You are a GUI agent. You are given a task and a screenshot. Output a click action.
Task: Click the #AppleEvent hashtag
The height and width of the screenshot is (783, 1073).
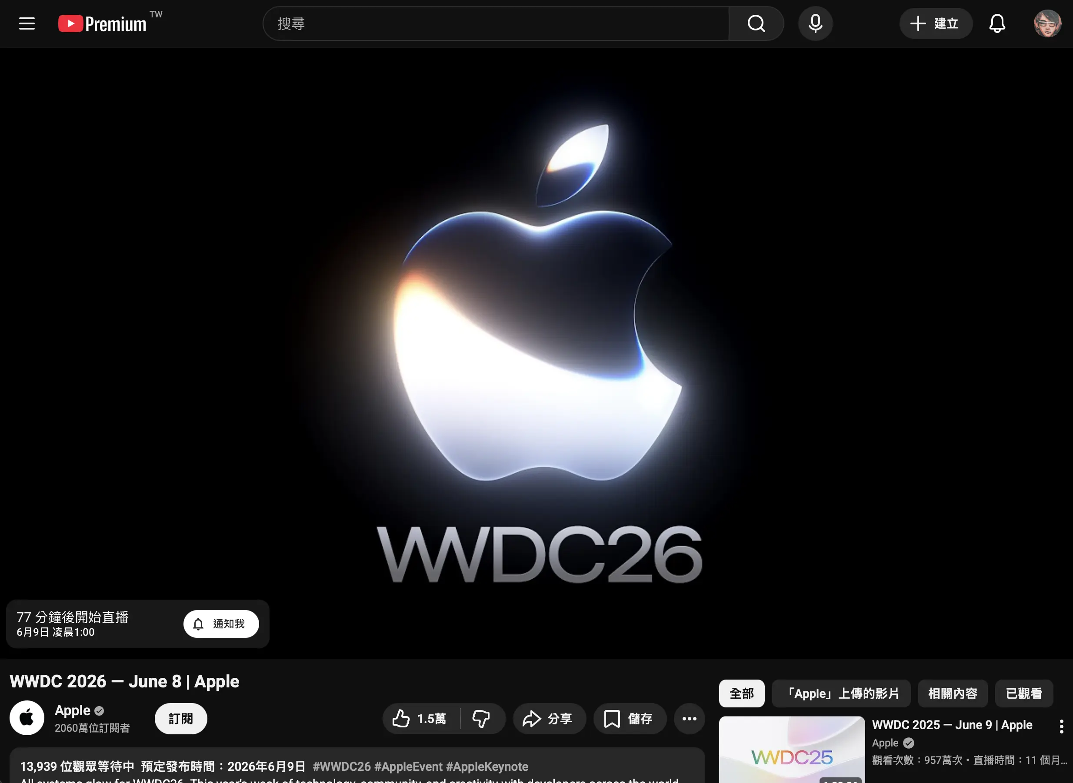pos(408,766)
